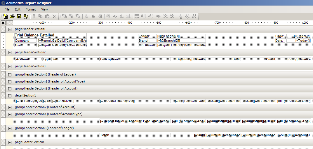This screenshot has height=149, width=313.
Task: Select the 'Trial Balance Detailed' title label
Action: click(x=34, y=35)
